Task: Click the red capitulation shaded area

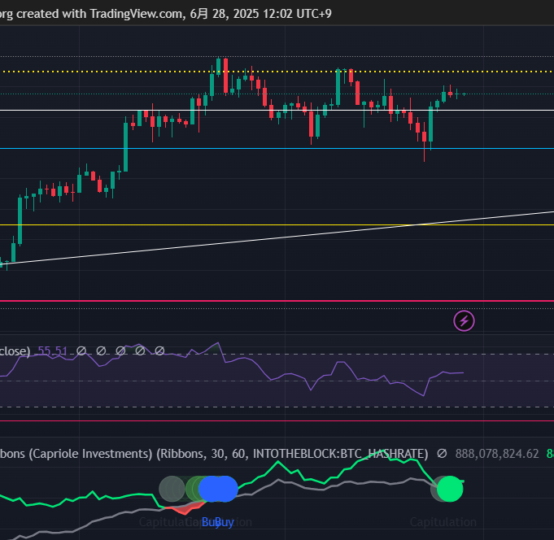Action: (185, 508)
